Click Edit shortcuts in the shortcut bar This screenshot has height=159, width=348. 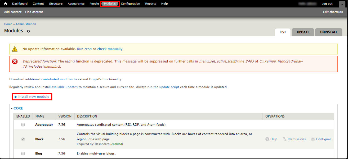click(x=333, y=12)
